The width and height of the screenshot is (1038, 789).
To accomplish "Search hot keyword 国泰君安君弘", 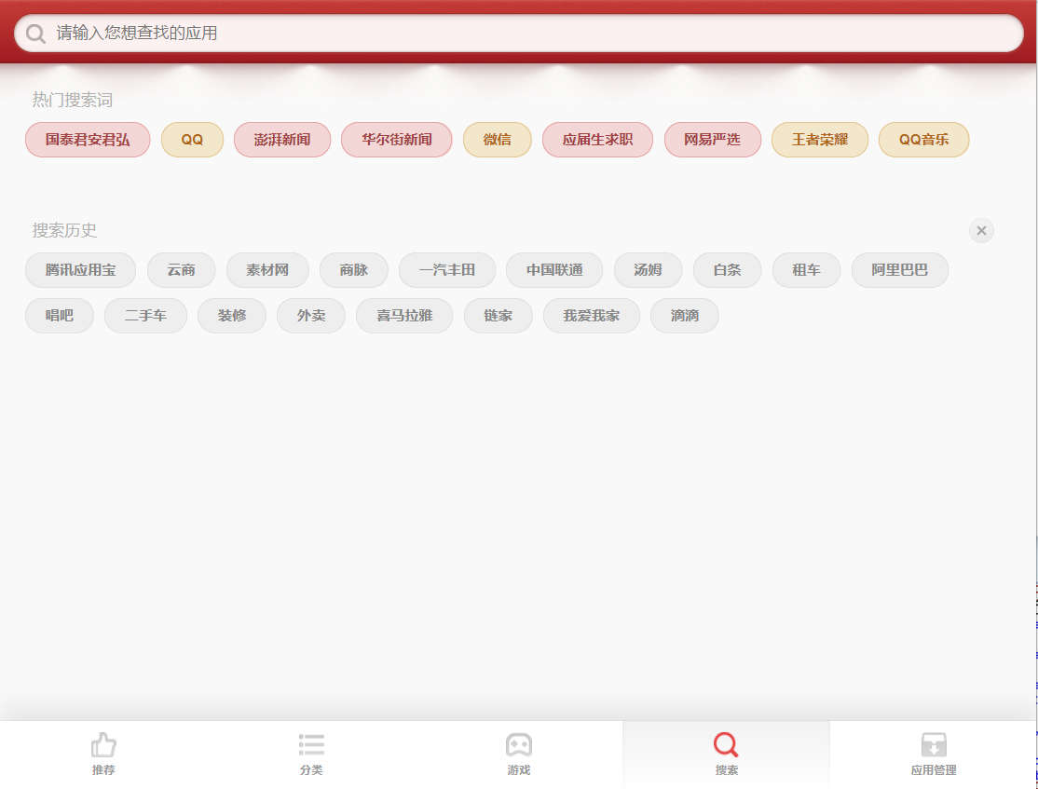I will click(88, 140).
